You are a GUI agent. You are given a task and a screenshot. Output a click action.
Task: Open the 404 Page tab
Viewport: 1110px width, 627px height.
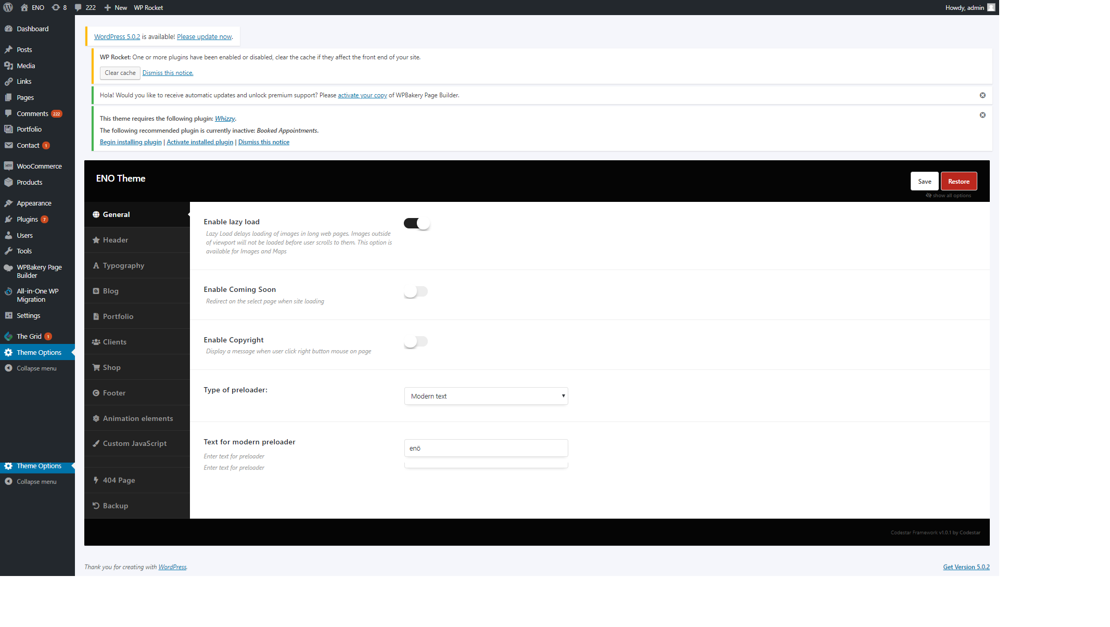point(137,480)
